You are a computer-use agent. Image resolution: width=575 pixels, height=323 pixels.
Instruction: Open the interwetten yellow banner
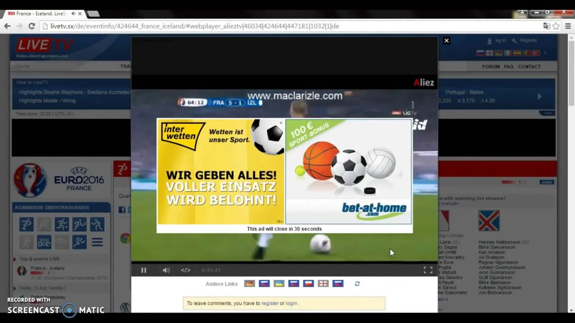pos(221,171)
